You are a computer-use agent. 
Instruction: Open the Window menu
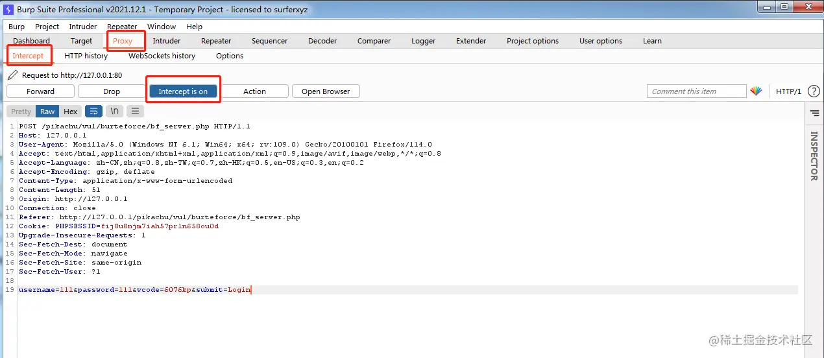click(162, 27)
